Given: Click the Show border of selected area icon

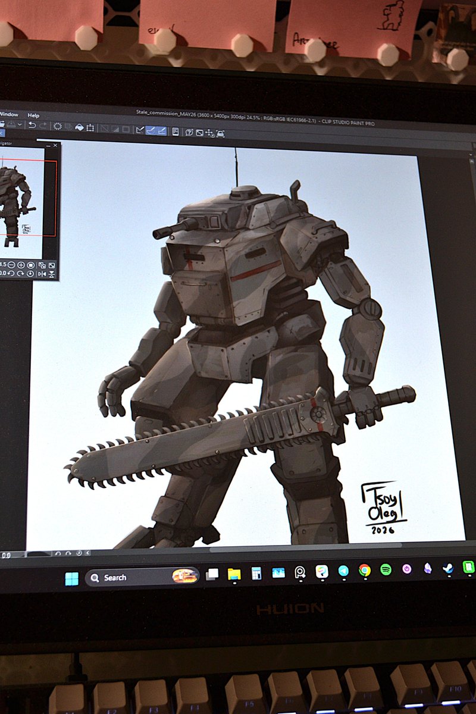Looking at the screenshot, I should [x=126, y=129].
